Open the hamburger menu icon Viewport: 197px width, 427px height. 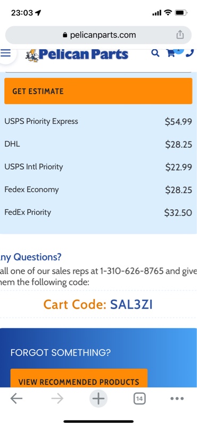[x=5, y=53]
